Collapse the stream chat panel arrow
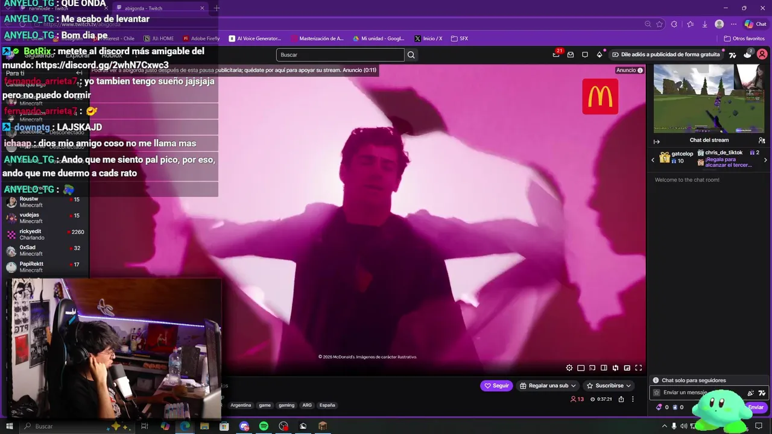 click(x=657, y=142)
